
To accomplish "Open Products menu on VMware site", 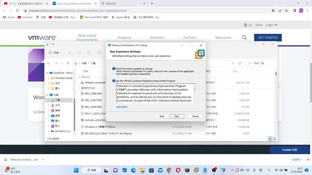I will (124, 37).
